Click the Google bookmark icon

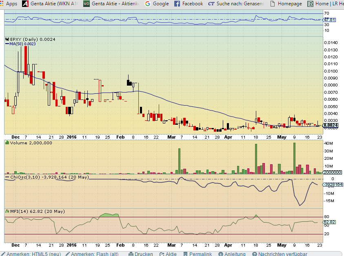point(148,4)
